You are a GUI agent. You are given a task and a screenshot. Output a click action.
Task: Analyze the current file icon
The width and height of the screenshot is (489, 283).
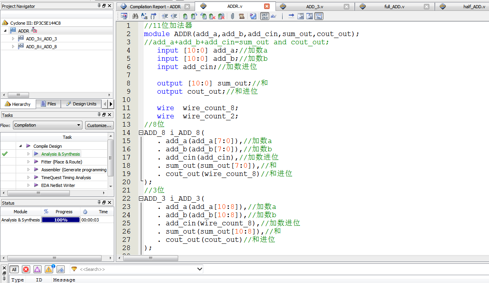point(253,16)
